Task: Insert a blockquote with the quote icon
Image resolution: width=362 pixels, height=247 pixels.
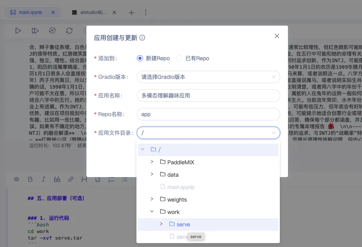Action: pos(57,179)
